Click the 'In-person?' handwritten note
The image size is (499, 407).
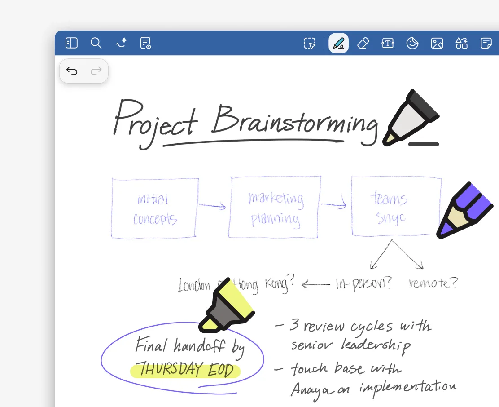click(x=363, y=283)
